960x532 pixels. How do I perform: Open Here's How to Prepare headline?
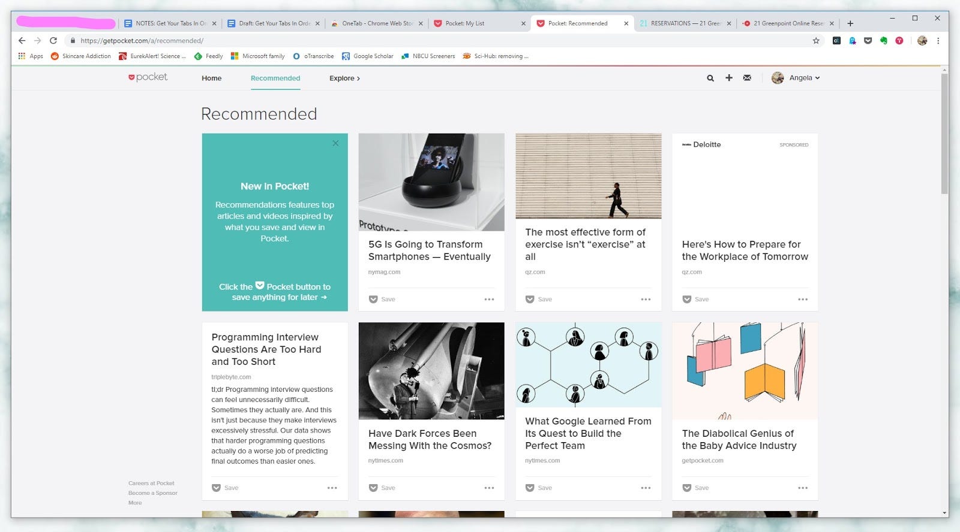pos(745,250)
